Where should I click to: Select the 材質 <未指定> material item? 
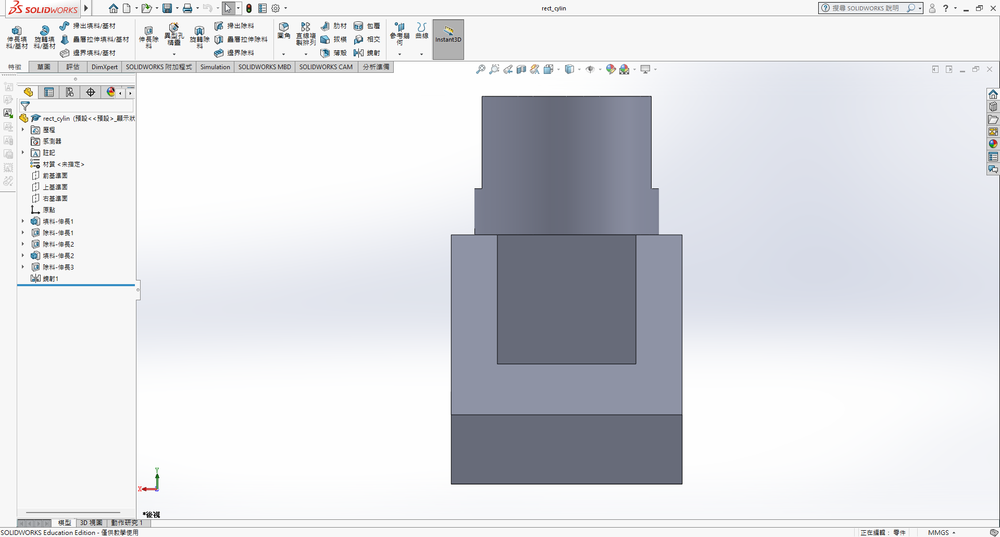tap(58, 164)
